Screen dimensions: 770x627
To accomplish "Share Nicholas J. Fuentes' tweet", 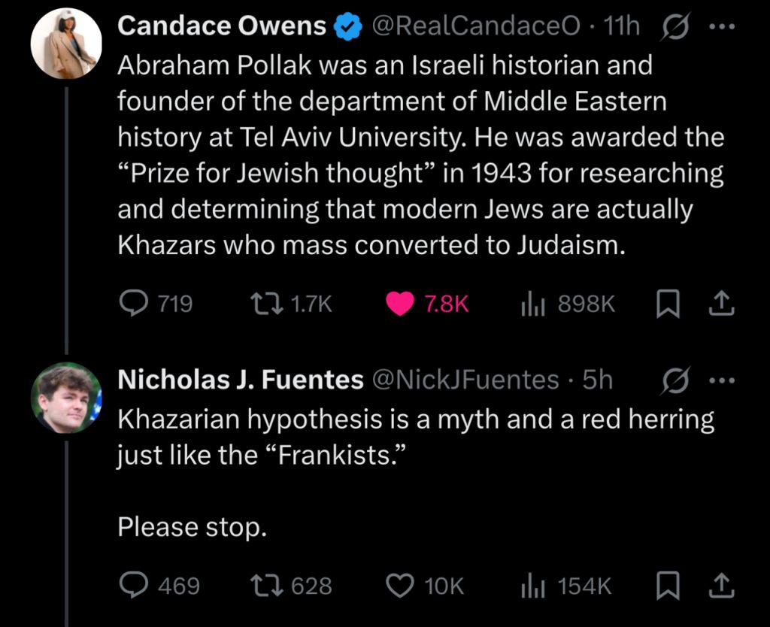I will pos(721,586).
